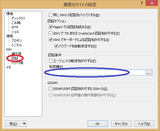This screenshot has width=160, height=131.
Task: Select プロキシ under 接続
Action: click(17, 41)
